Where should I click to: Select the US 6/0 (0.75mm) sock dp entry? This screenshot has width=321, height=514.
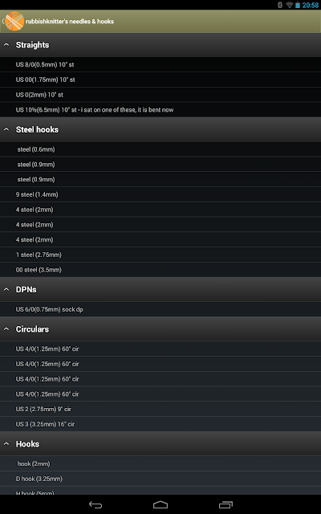click(160, 309)
